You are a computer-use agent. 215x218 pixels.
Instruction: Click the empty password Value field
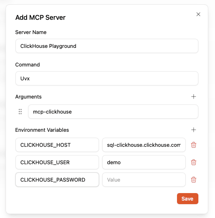pyautogui.click(x=144, y=180)
